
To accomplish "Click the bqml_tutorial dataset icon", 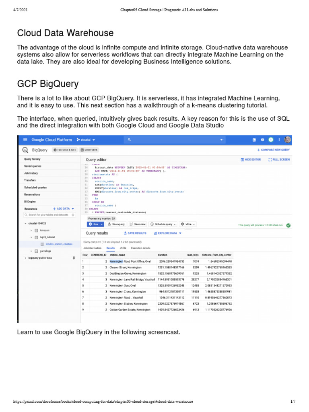I will pyautogui.click(x=37, y=237).
